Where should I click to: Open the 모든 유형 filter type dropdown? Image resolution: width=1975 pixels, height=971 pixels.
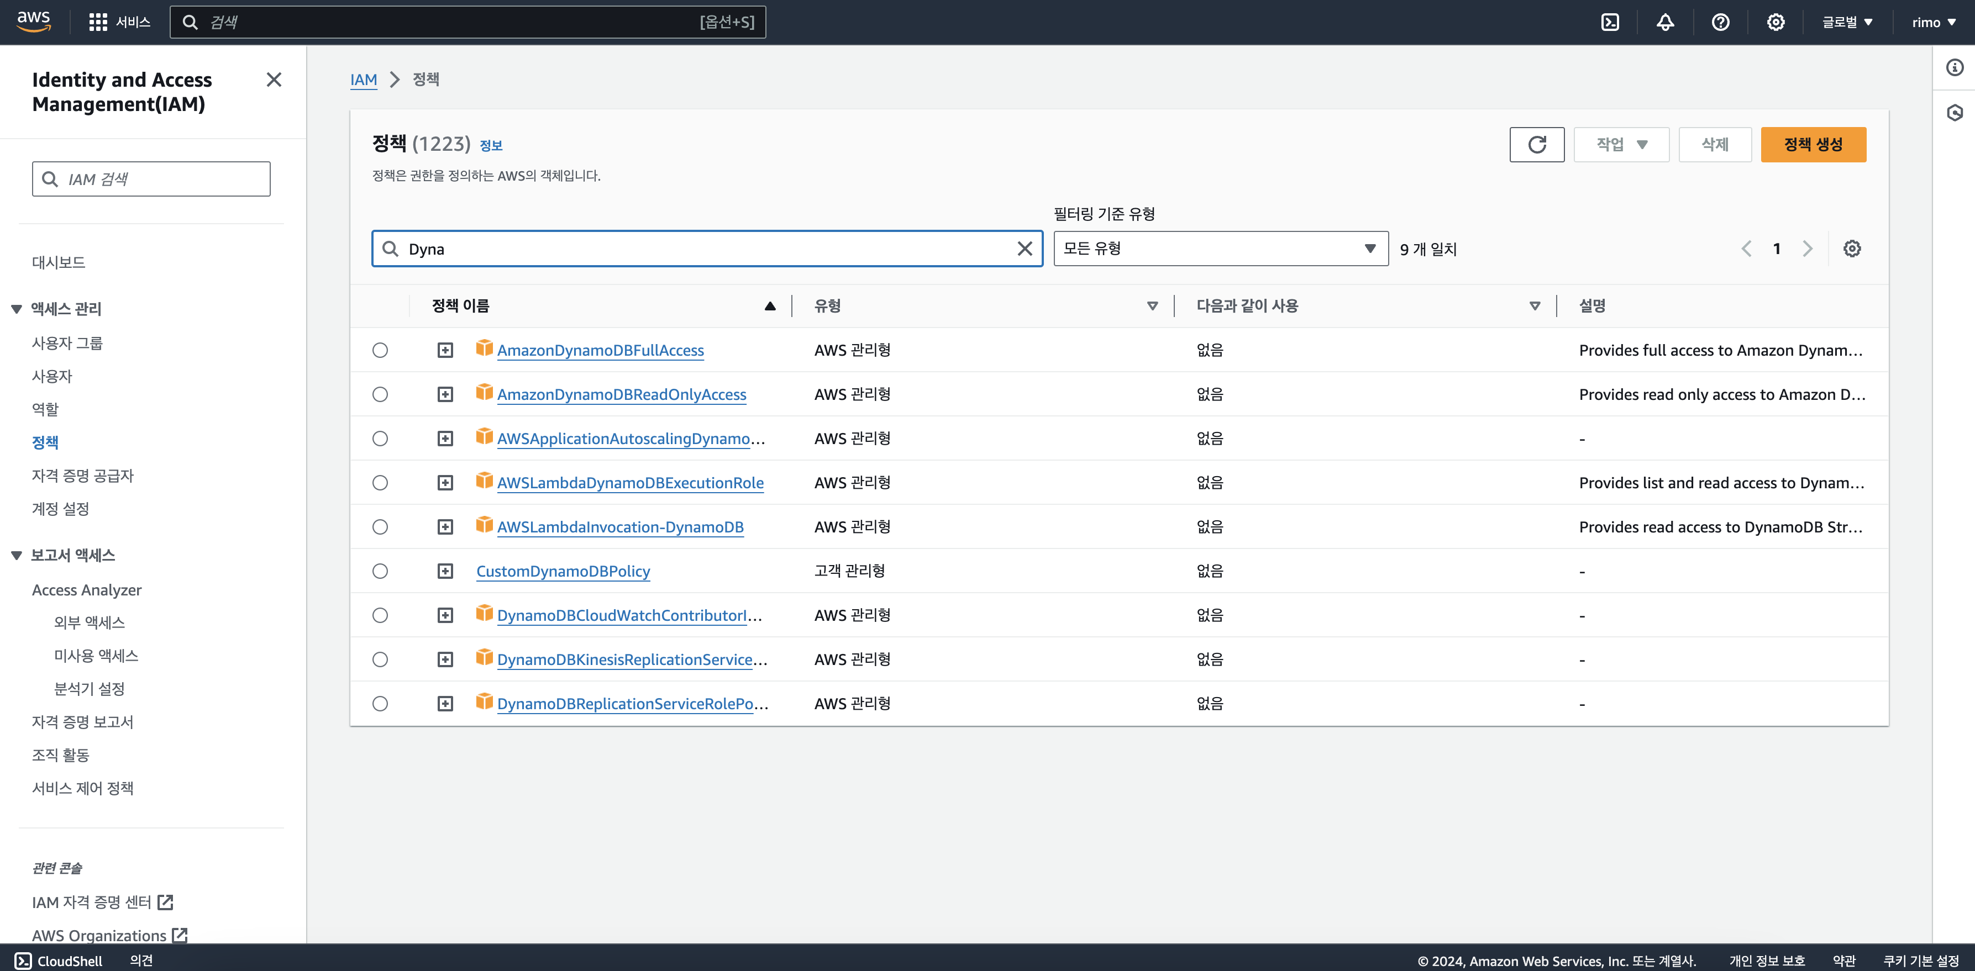[x=1220, y=249]
